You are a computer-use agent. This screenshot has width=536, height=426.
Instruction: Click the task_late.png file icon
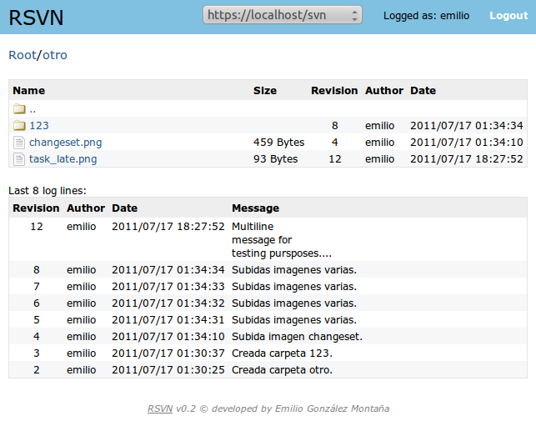click(19, 159)
